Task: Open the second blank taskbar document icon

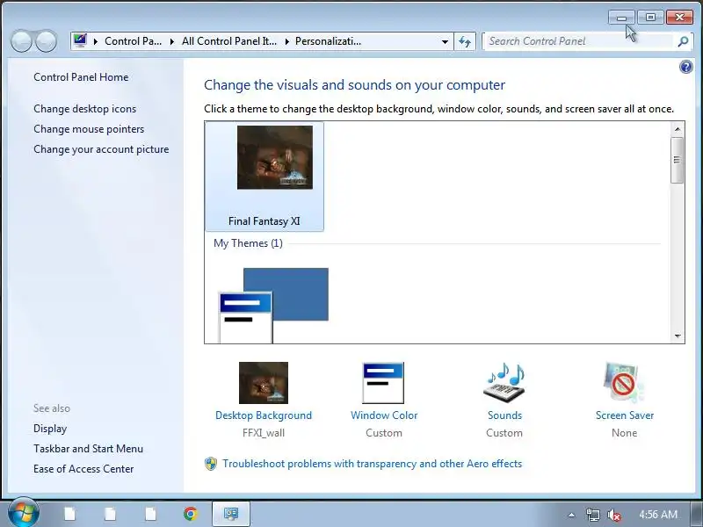Action: (111, 514)
